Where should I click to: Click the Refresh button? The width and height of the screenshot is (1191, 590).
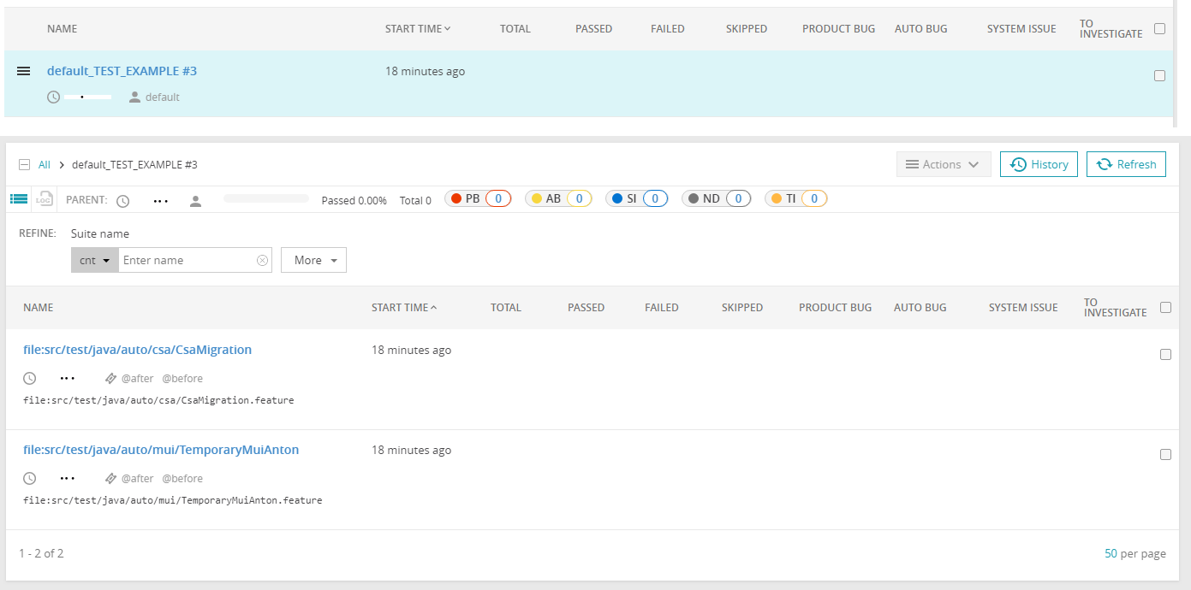[x=1126, y=164]
